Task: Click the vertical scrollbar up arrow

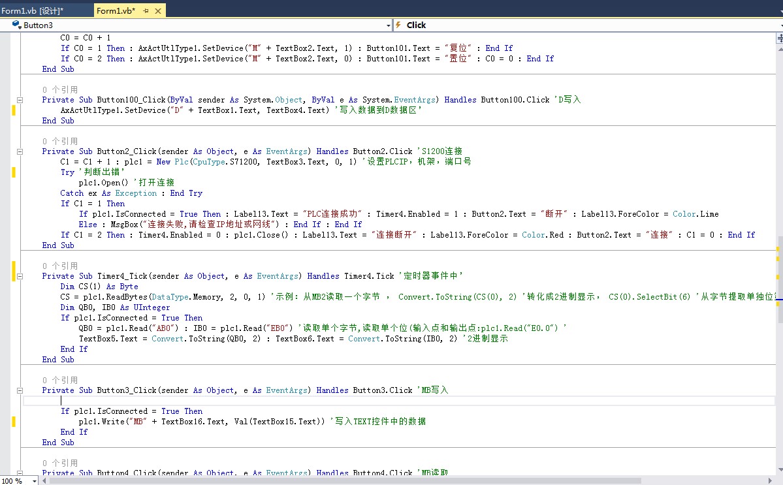Action: (x=780, y=49)
